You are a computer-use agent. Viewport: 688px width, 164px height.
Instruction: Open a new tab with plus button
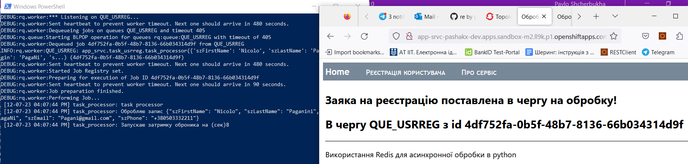(596, 16)
